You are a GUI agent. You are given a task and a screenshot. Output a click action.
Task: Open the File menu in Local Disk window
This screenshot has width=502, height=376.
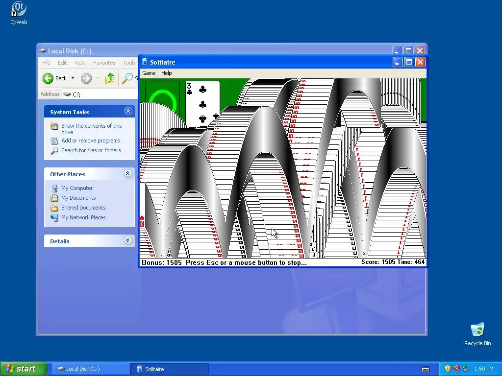point(46,63)
